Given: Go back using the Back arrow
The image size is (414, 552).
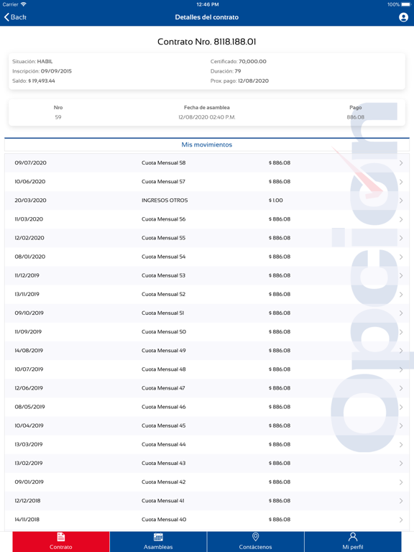Looking at the screenshot, I should click(x=15, y=17).
